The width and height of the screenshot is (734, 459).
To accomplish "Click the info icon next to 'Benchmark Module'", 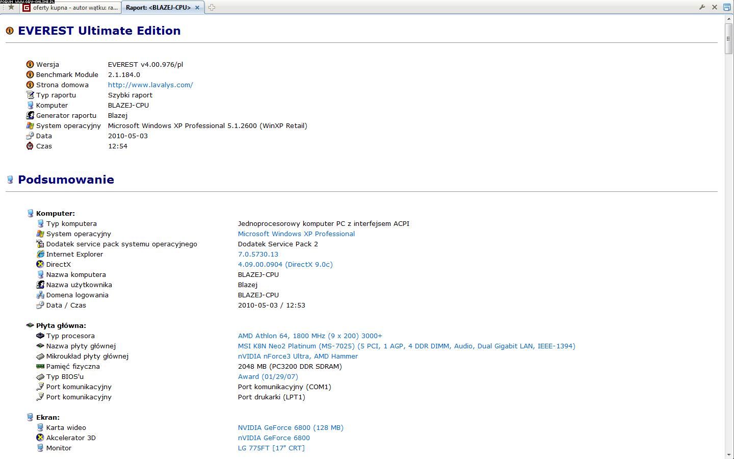I will coord(30,74).
